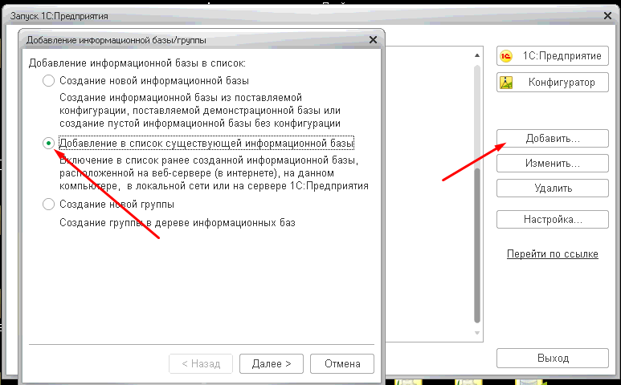This screenshot has height=385, width=621.
Task: Open 'Конфигуратор' mode button
Action: (x=553, y=83)
